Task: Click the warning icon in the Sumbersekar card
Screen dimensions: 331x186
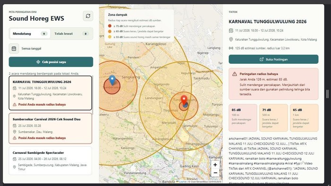Action: pos(15,138)
